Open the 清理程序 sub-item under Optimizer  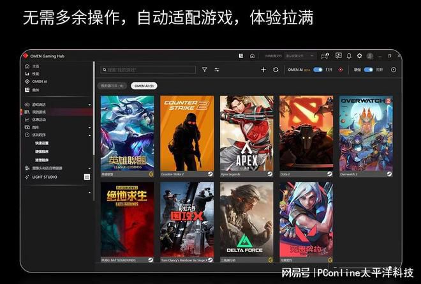click(42, 160)
